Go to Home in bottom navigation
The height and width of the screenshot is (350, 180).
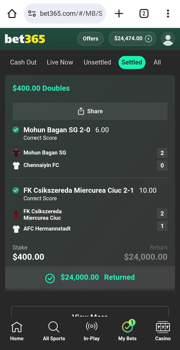(x=17, y=331)
